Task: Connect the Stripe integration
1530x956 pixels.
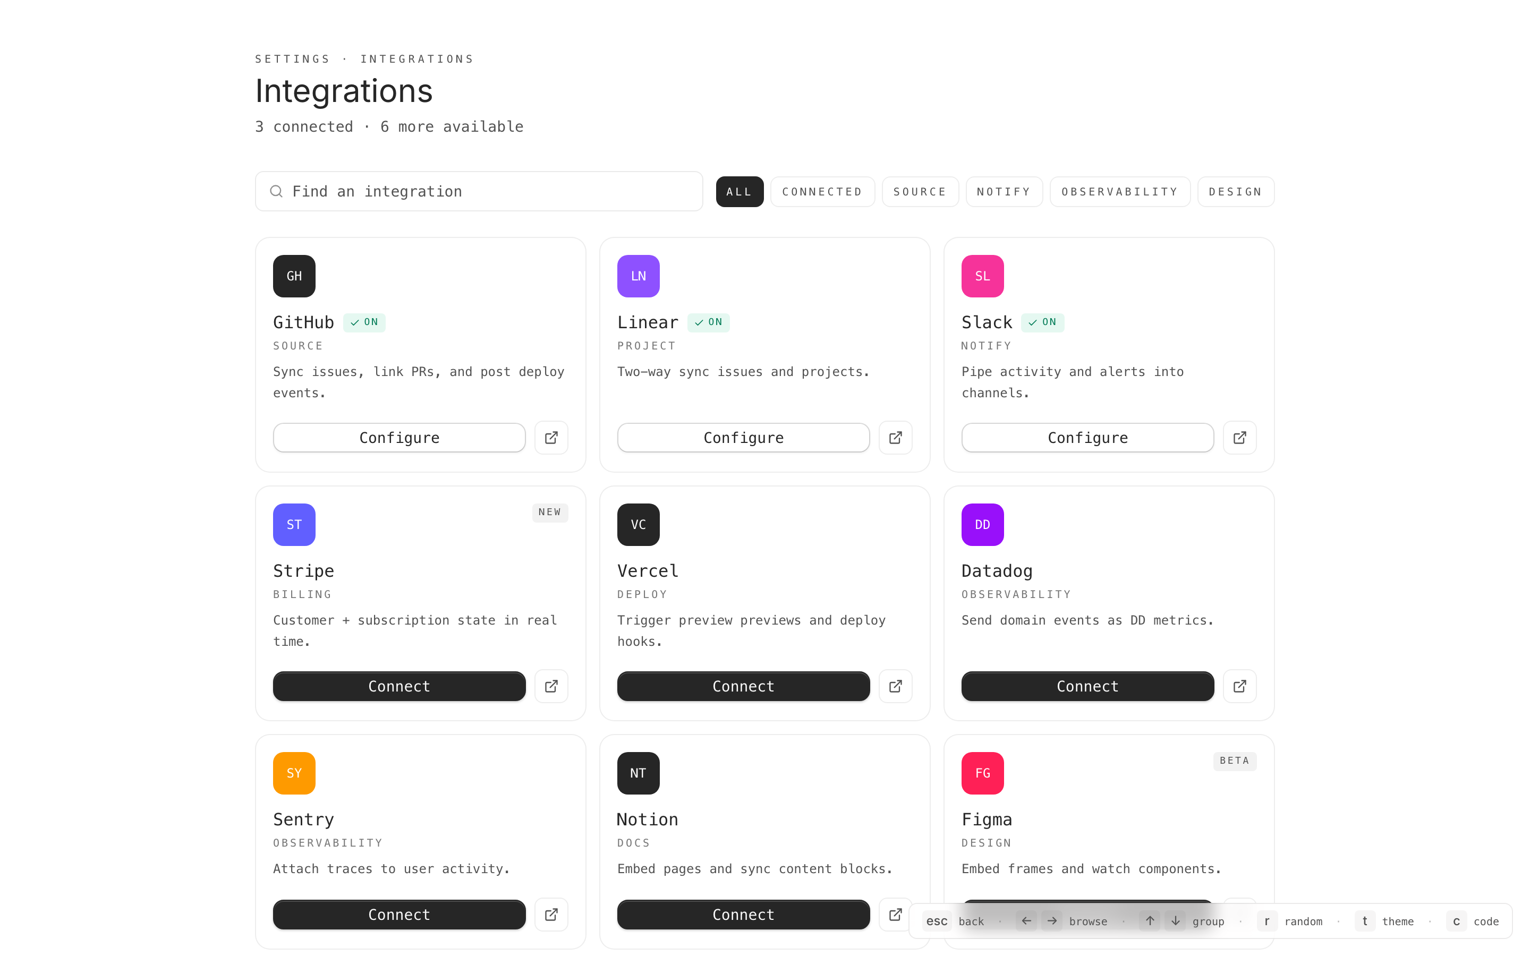Action: 399,686
